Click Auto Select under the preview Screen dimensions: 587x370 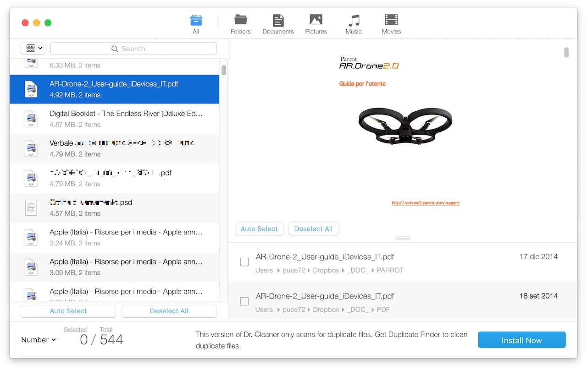(259, 229)
